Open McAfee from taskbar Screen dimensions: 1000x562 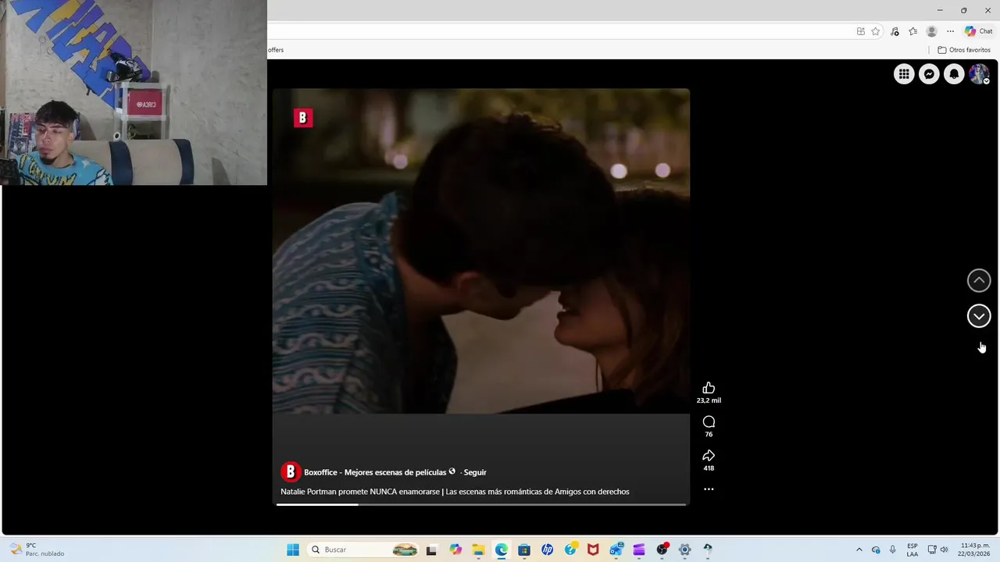click(593, 550)
